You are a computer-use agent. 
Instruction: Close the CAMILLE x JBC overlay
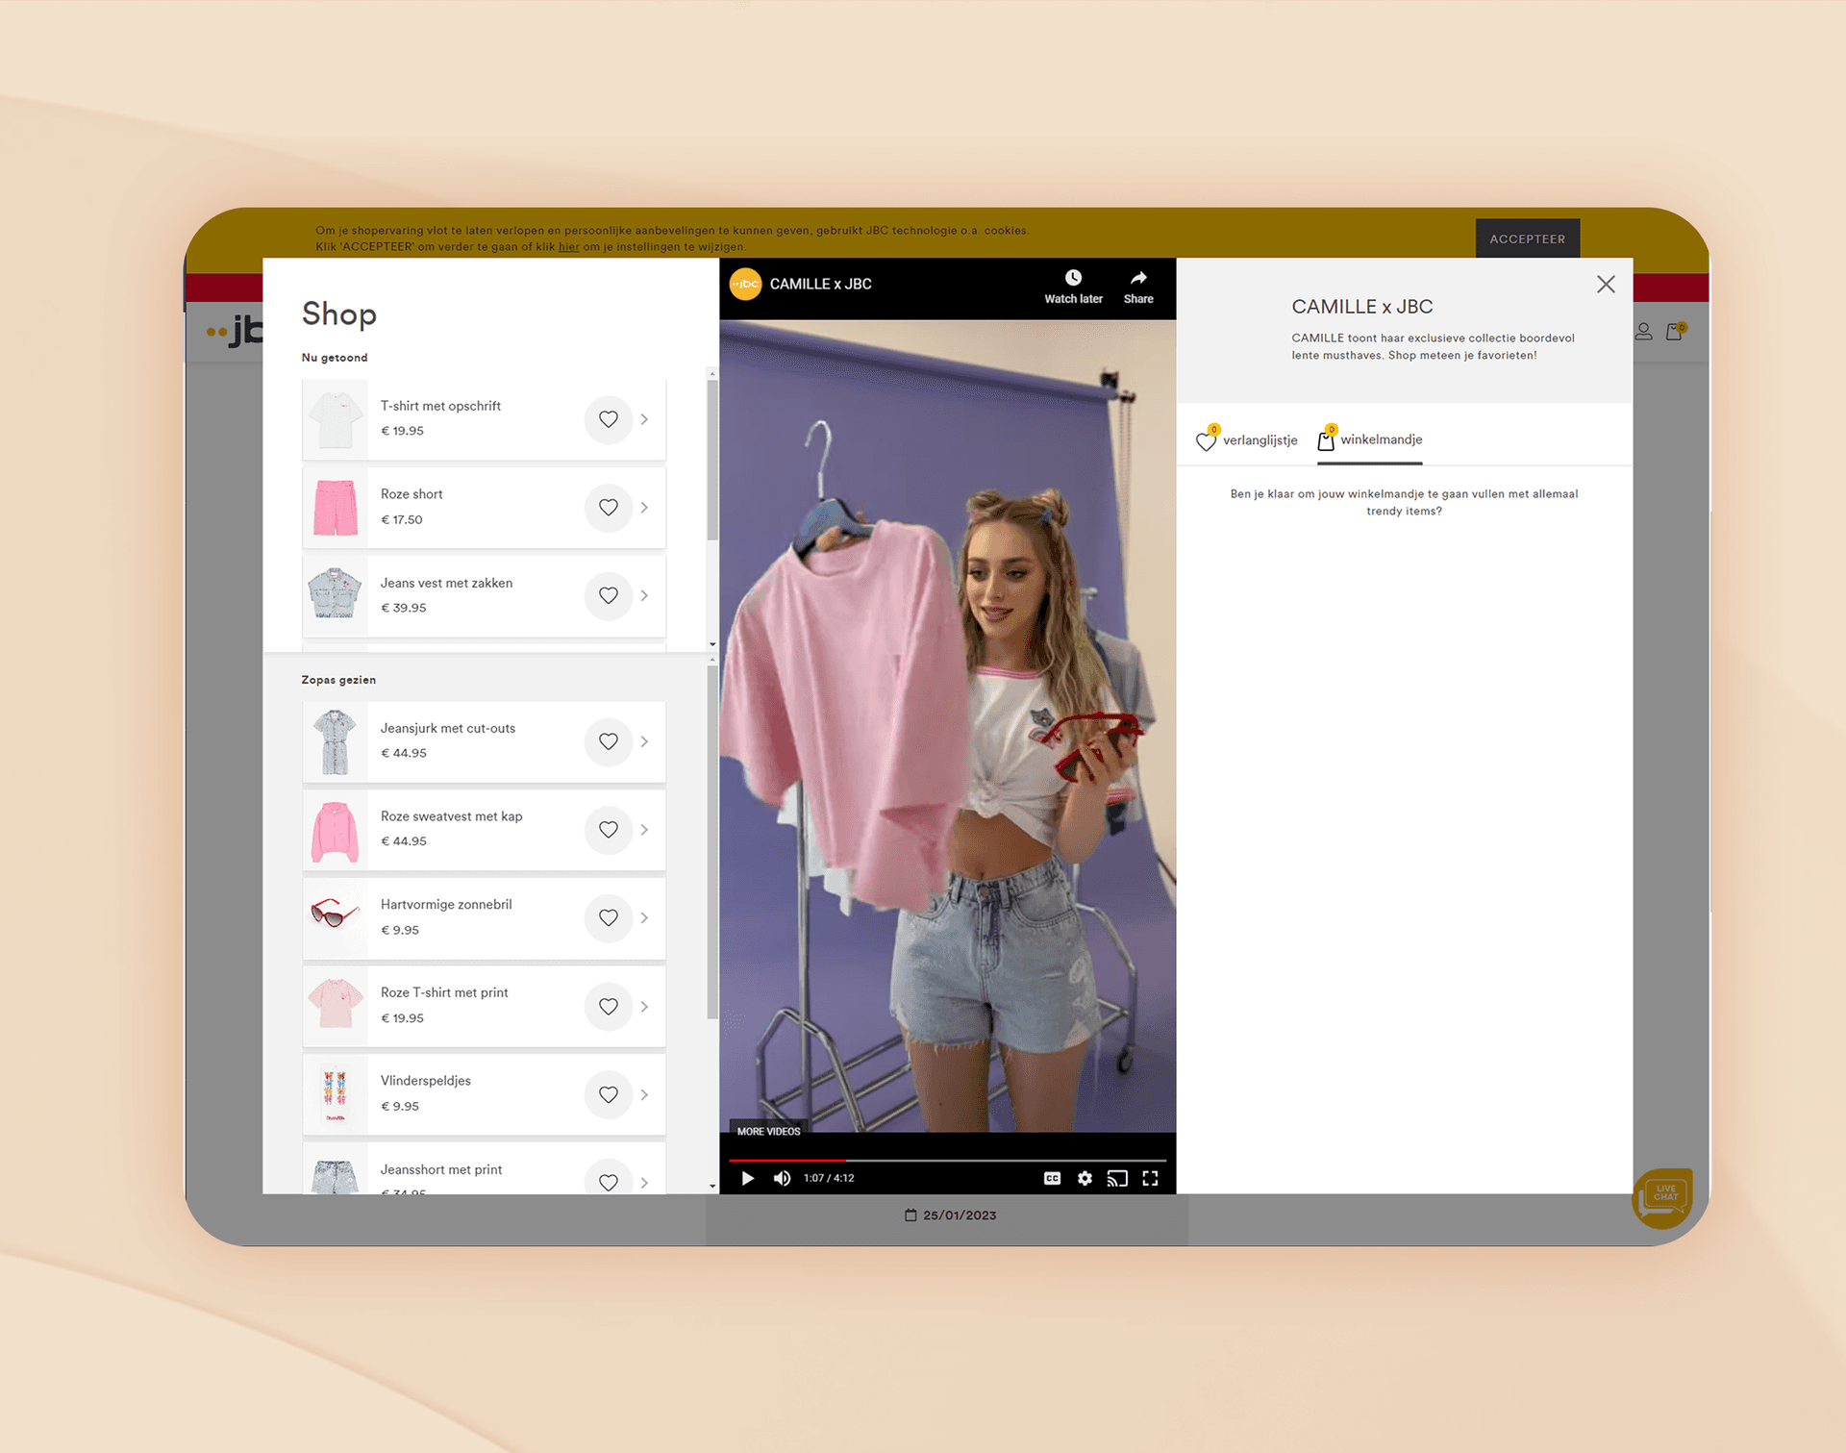pos(1607,285)
